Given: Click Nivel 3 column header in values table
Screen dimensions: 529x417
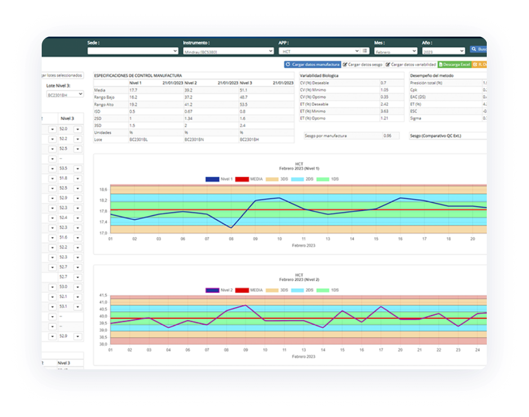Looking at the screenshot, I should coord(67,118).
